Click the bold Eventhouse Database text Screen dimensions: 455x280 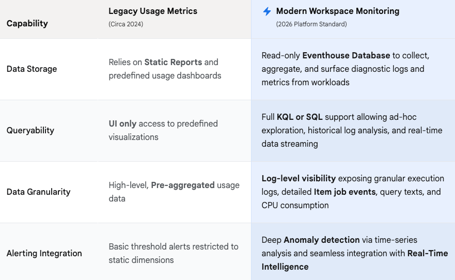[x=346, y=55]
